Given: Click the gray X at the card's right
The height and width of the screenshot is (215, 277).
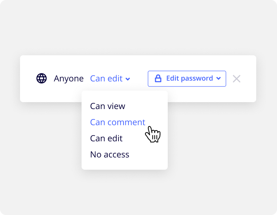Looking at the screenshot, I should point(236,79).
